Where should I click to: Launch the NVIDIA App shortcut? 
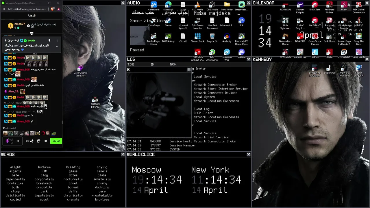tap(168, 38)
